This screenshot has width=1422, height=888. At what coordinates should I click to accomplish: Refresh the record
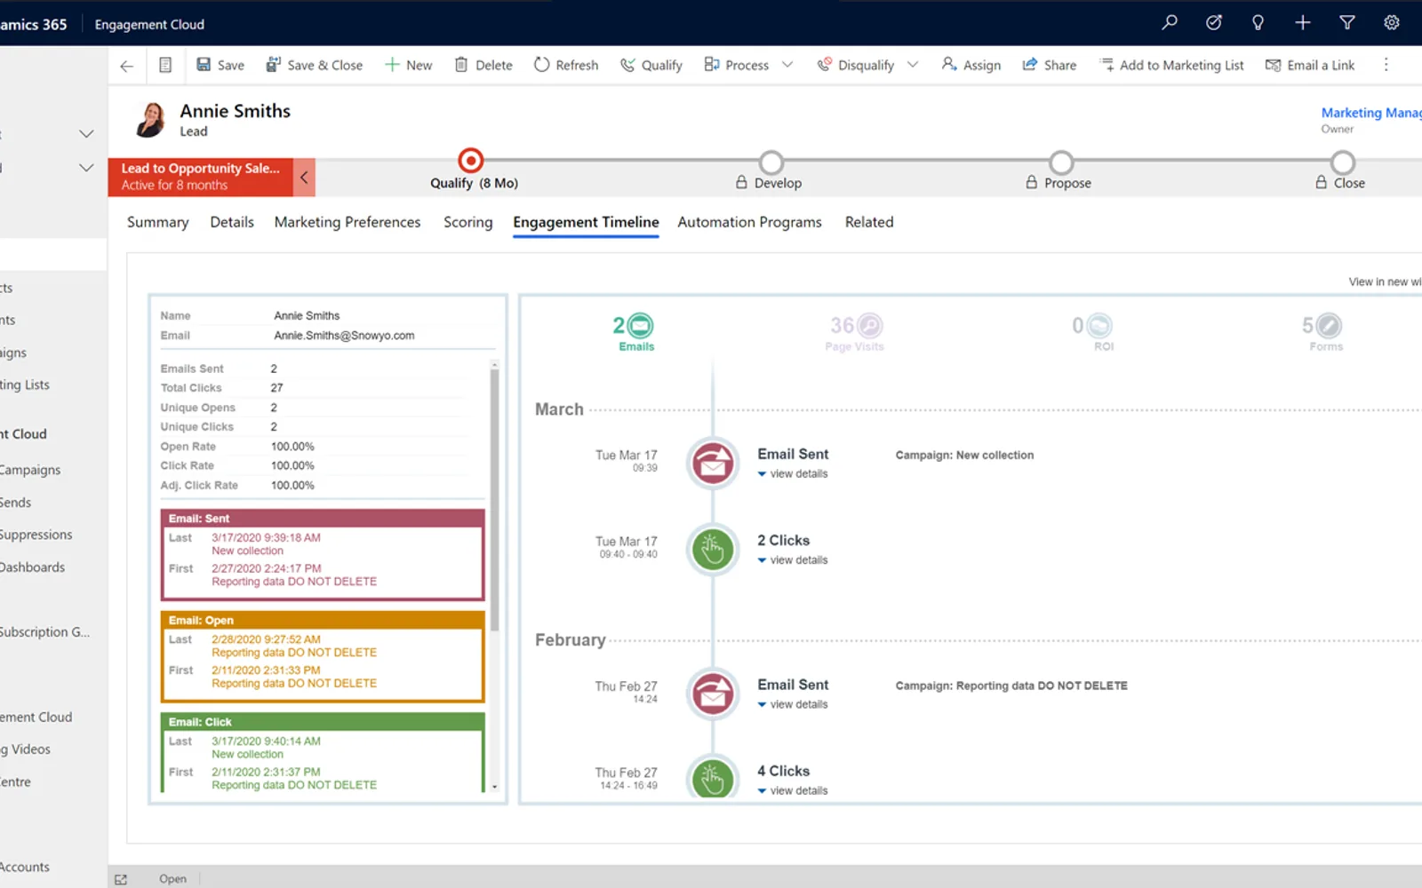tap(566, 65)
